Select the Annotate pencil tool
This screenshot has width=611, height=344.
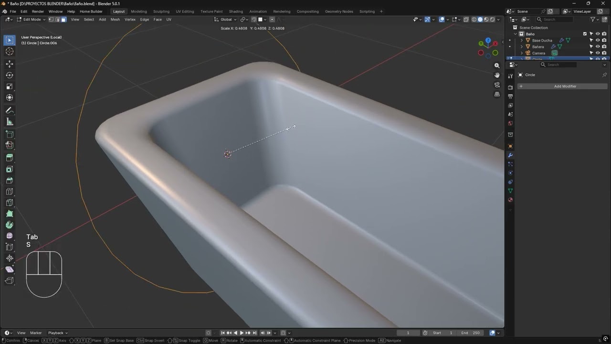pos(10,110)
